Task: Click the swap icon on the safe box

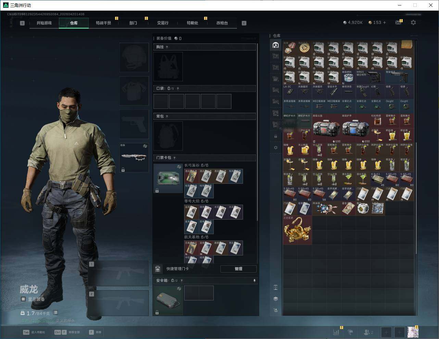Action: (179, 289)
